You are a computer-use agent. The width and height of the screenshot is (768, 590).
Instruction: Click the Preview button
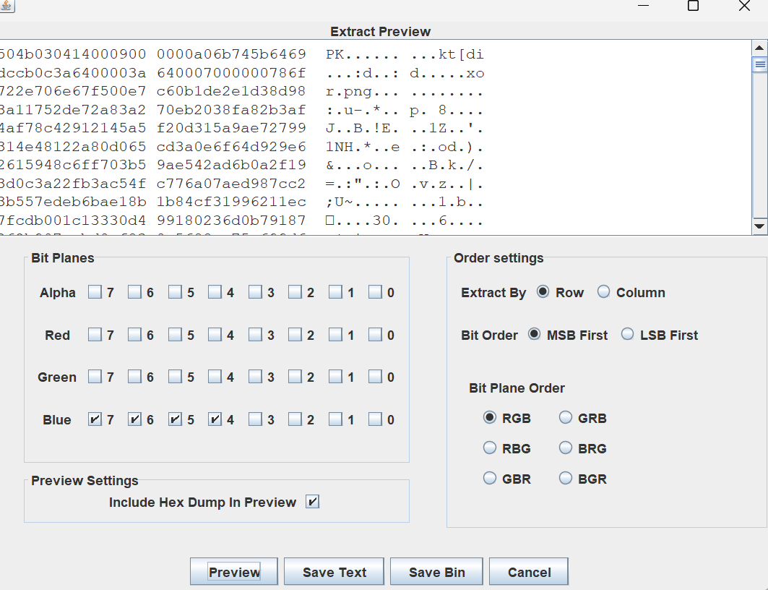234,572
